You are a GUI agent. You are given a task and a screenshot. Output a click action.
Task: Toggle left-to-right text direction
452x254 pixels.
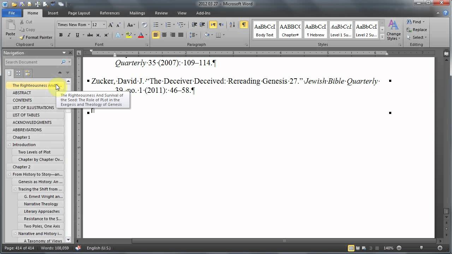point(213,25)
